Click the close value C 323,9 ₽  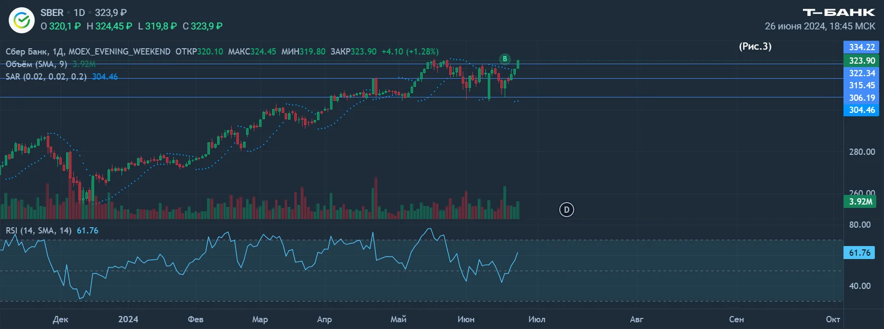tap(203, 26)
